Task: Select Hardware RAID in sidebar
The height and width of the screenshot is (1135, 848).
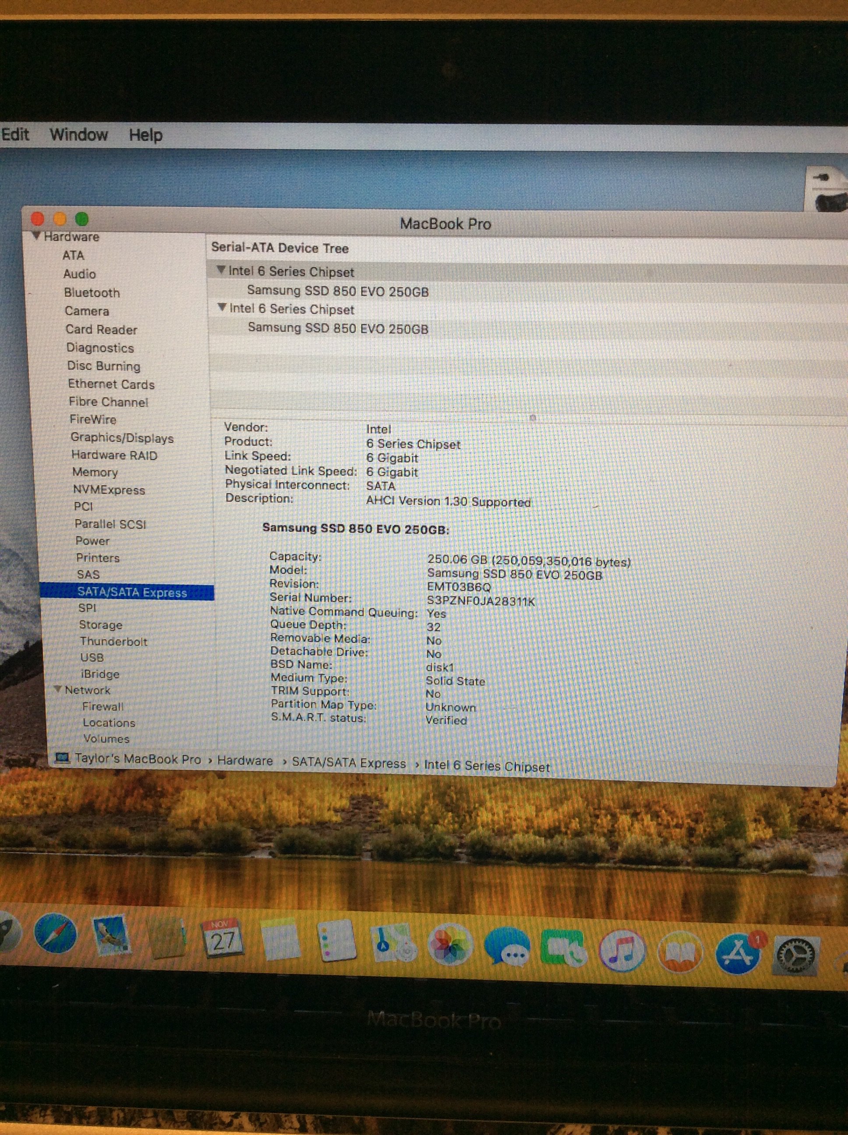Action: pos(114,455)
